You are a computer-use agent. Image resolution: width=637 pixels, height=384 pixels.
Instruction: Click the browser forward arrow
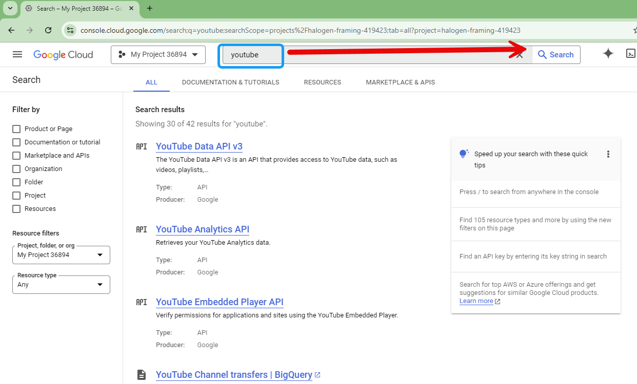click(30, 30)
